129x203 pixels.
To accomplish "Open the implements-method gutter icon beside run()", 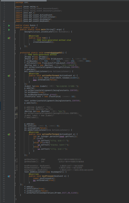I will (9, 38).
